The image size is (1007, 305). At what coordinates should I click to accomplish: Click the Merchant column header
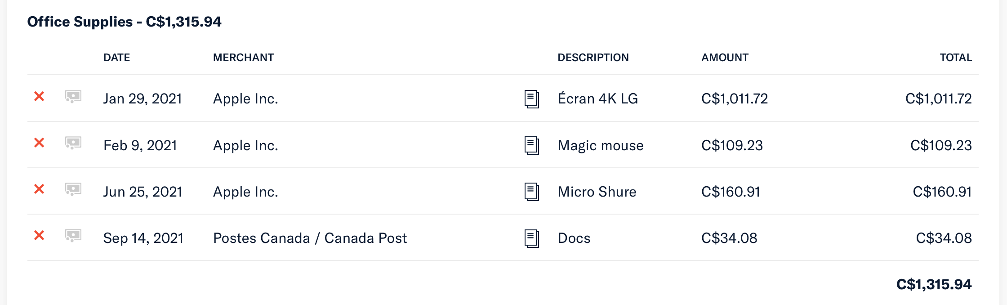point(243,58)
